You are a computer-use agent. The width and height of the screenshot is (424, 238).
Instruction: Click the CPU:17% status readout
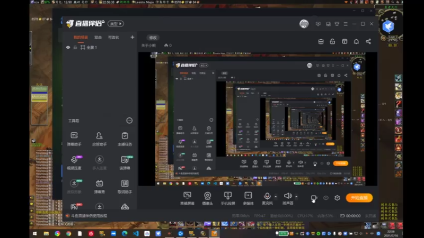(x=305, y=216)
